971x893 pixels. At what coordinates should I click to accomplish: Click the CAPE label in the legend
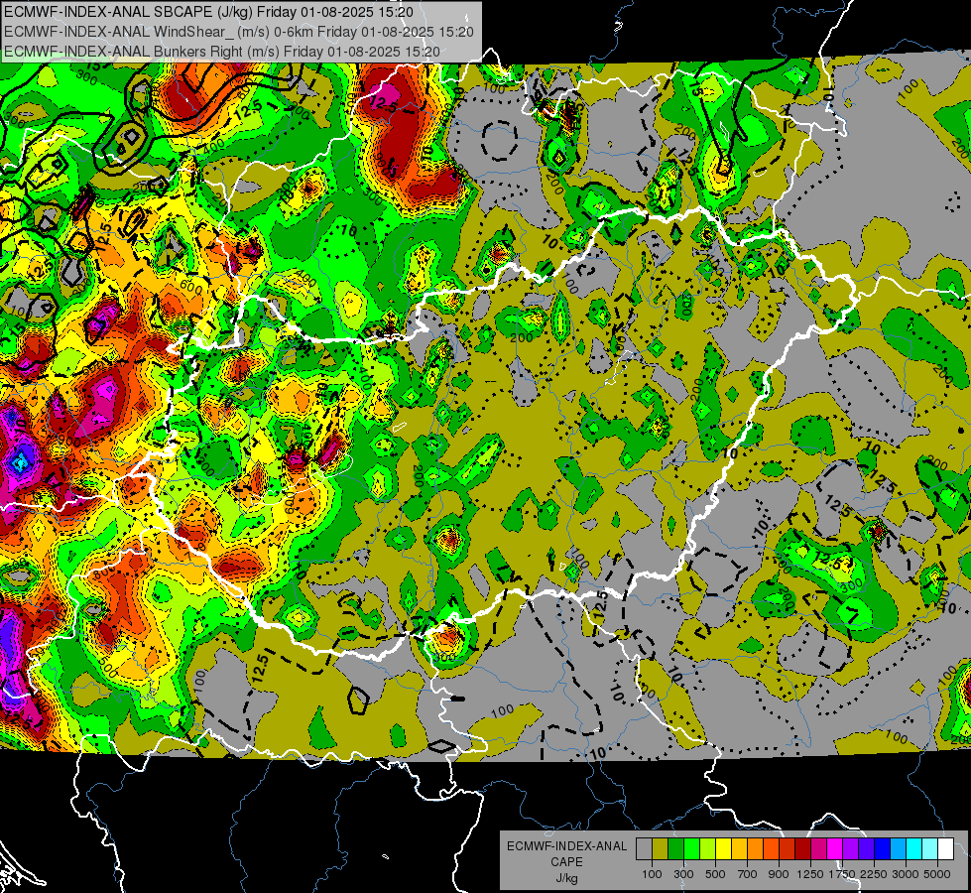tap(566, 862)
